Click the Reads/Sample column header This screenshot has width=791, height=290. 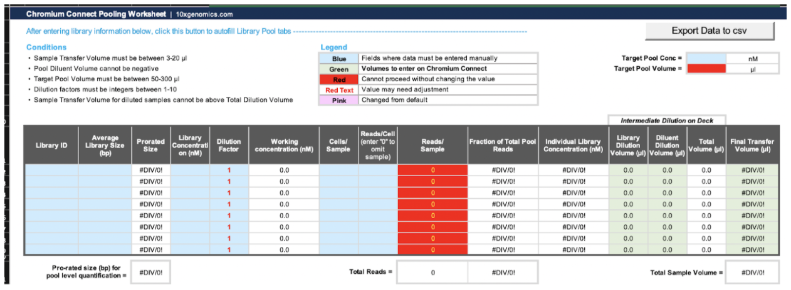click(432, 145)
